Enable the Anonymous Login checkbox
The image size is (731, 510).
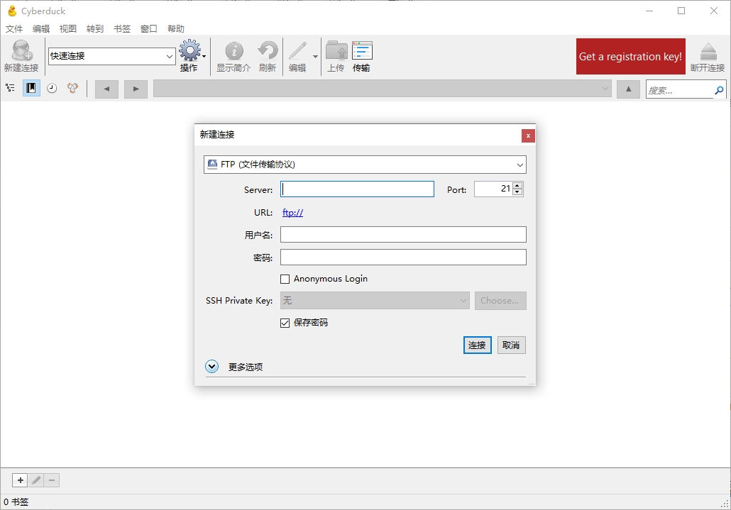click(x=285, y=279)
